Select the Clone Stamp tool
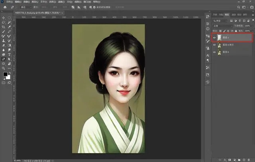This screenshot has height=162, width=255. [x=4, y=41]
